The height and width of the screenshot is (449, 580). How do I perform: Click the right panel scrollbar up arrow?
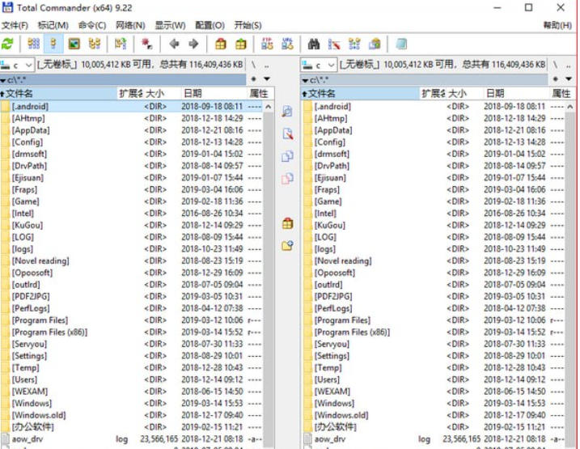tap(570, 107)
